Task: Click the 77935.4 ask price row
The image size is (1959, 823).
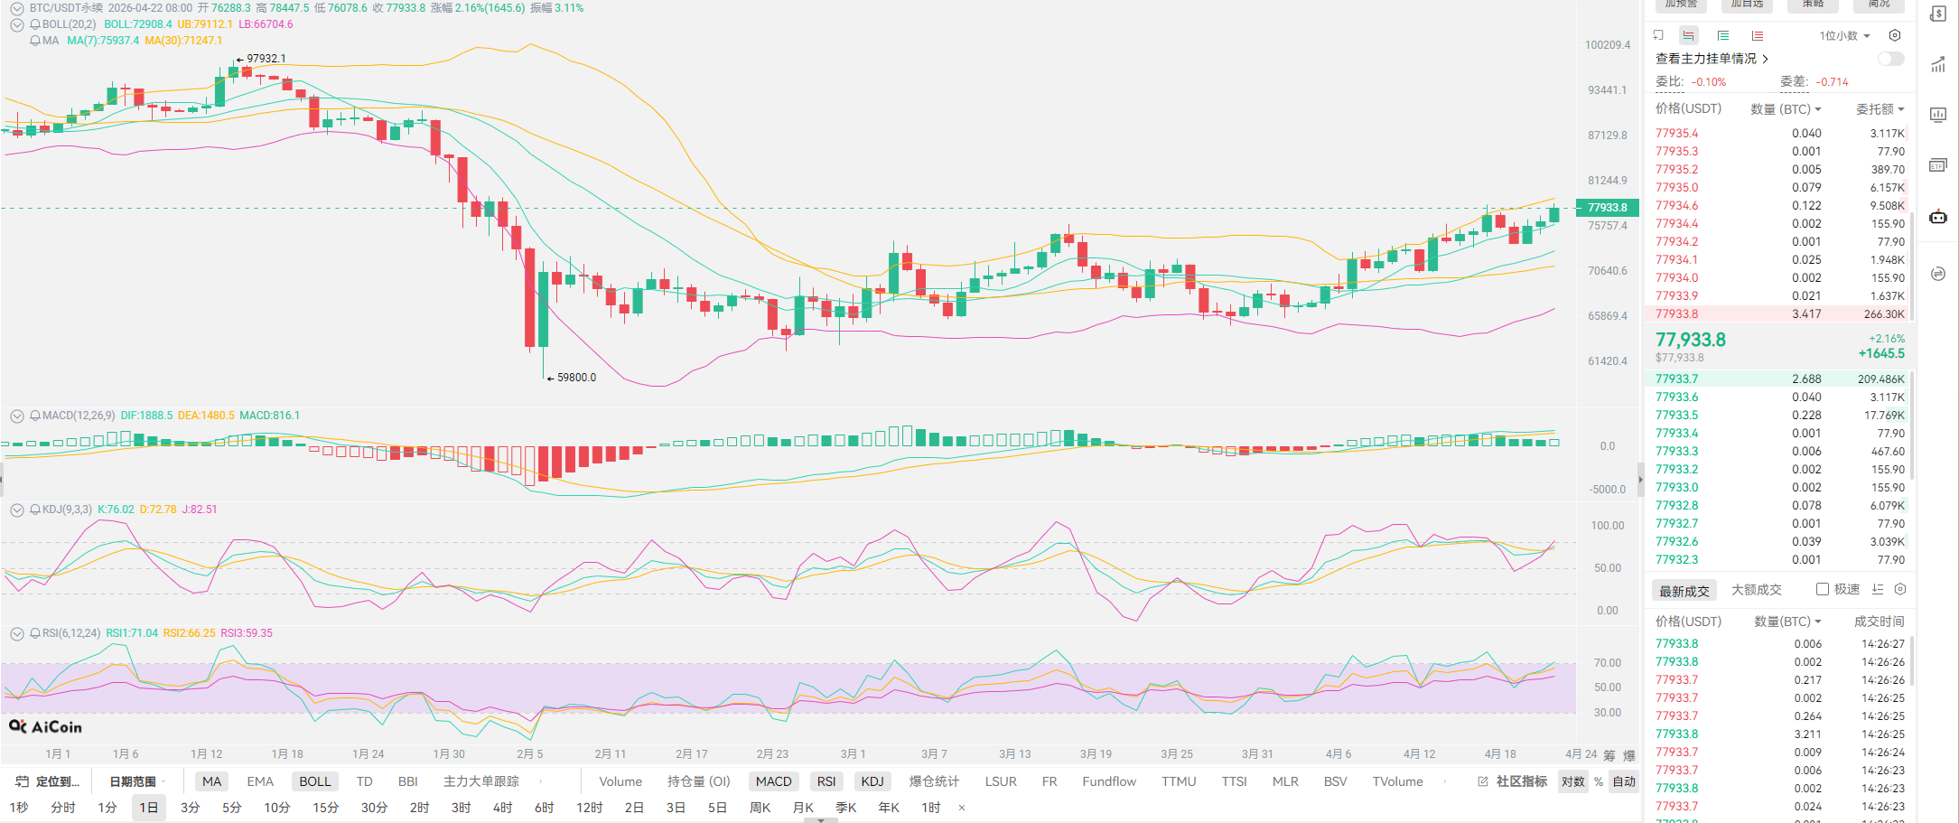Action: pos(1676,133)
